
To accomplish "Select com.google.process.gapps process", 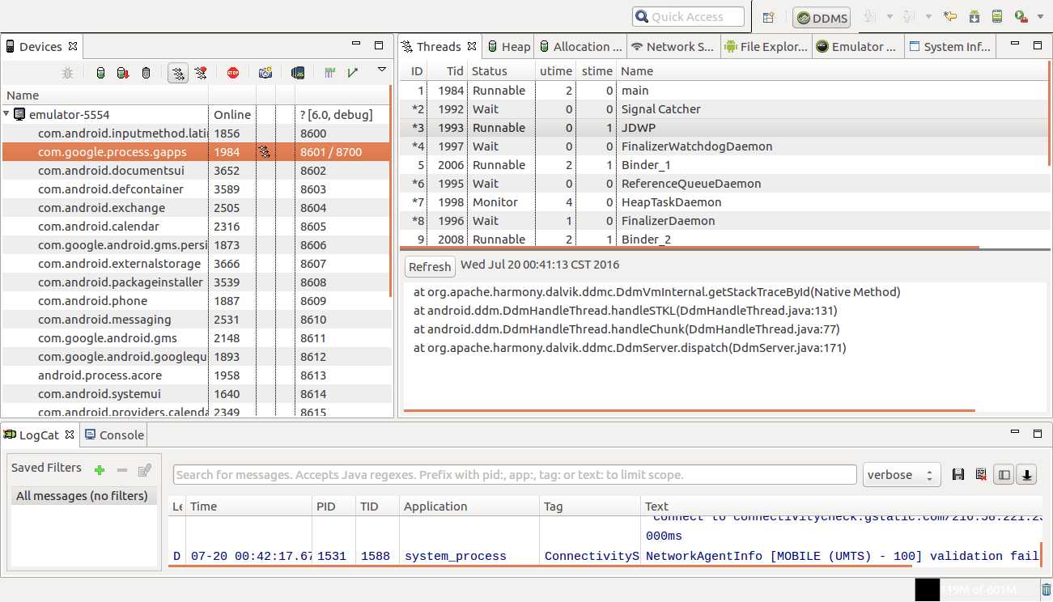I will (x=197, y=152).
